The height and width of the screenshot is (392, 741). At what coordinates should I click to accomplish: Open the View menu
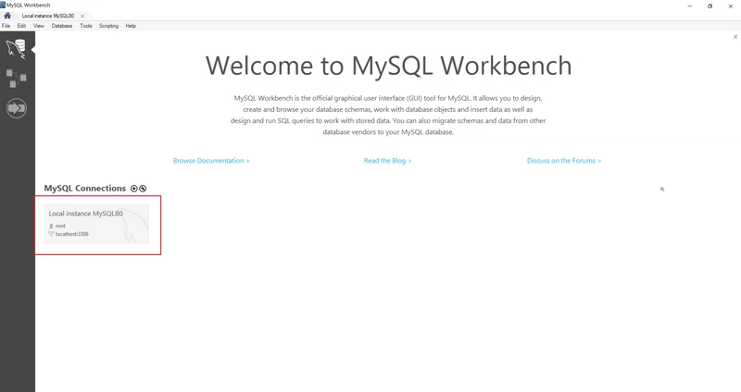[39, 26]
